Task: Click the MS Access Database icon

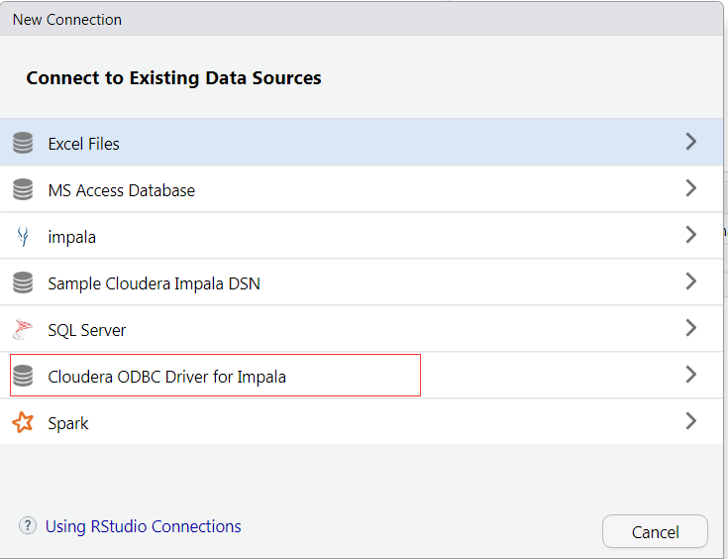Action: pos(23,189)
